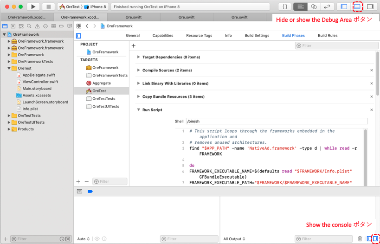Select the Aggregate target

click(101, 83)
